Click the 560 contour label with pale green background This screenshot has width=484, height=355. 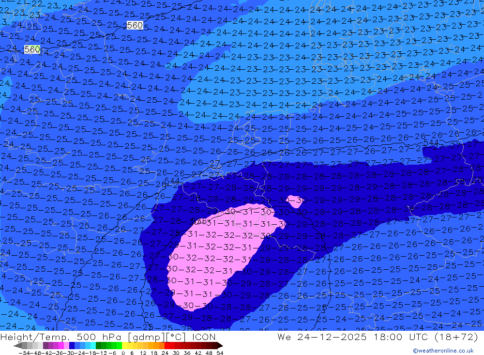pos(32,49)
